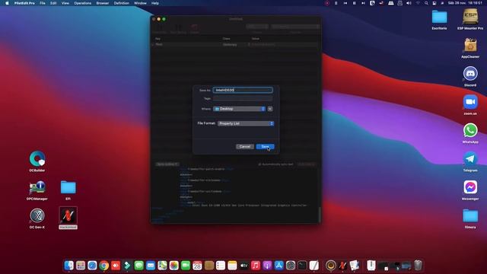The width and height of the screenshot is (487, 274).
Task: Expand the save dialog with the chevron button
Action: 270,109
